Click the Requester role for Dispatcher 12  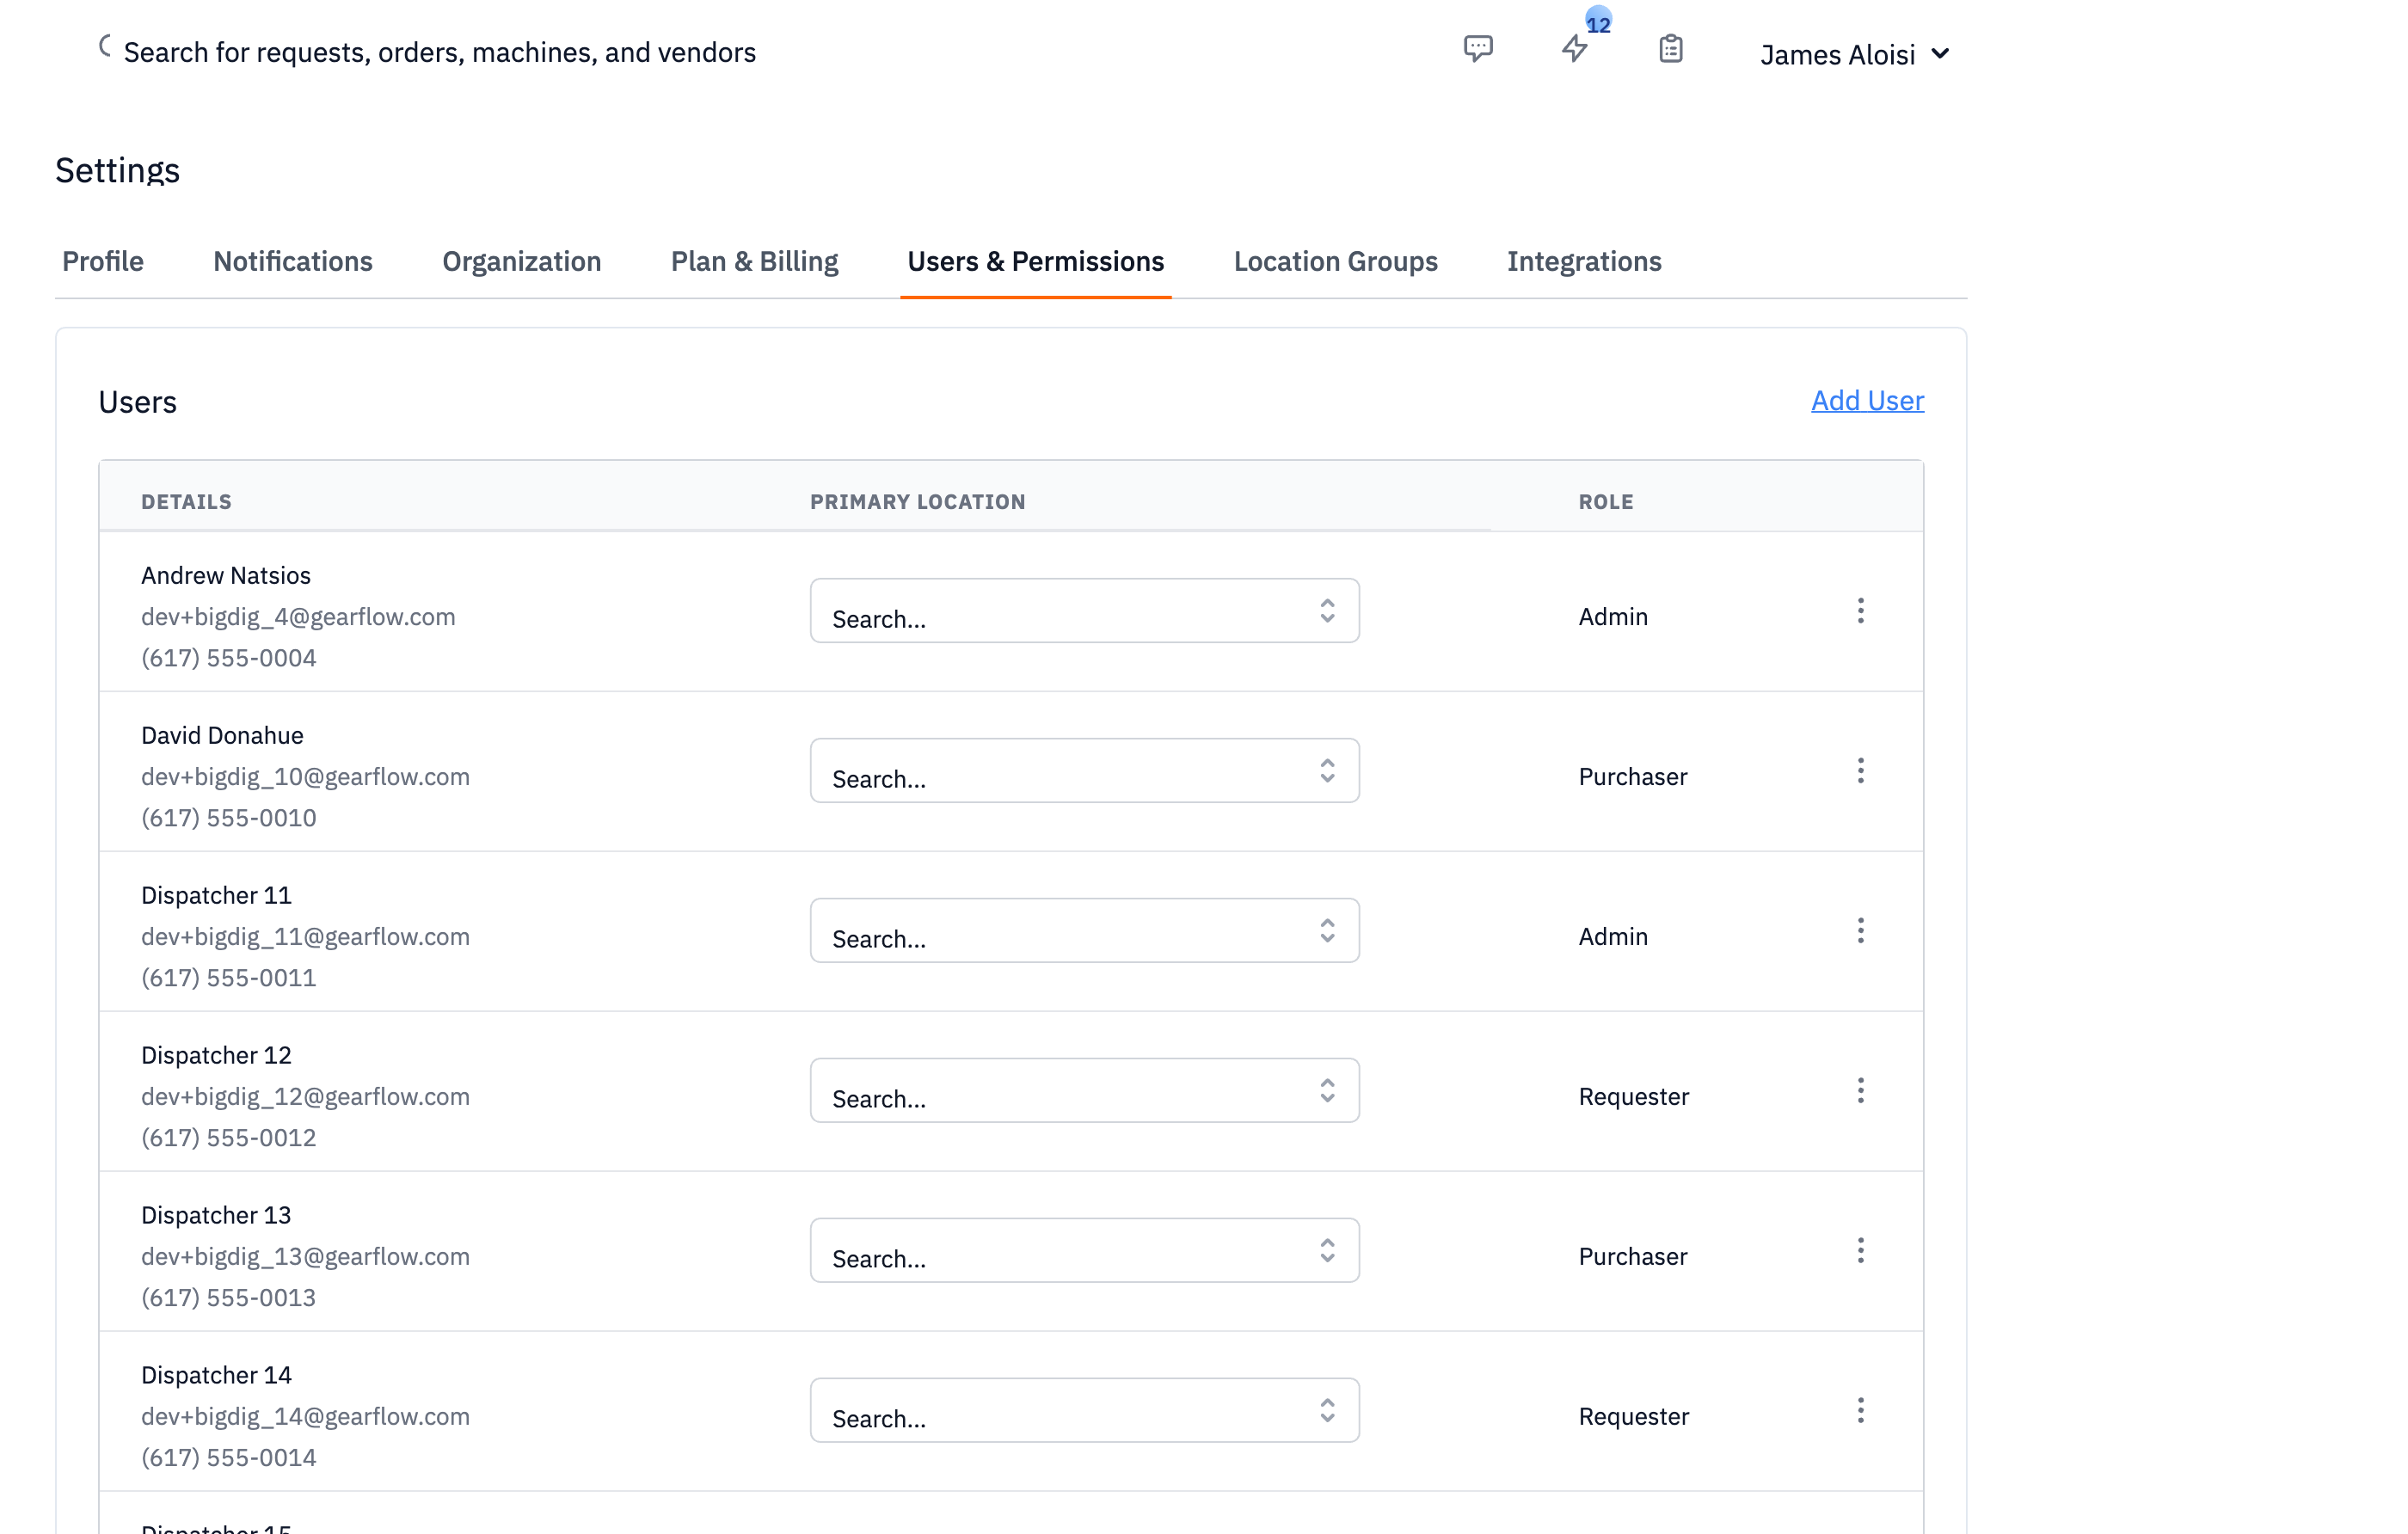click(x=1634, y=1097)
